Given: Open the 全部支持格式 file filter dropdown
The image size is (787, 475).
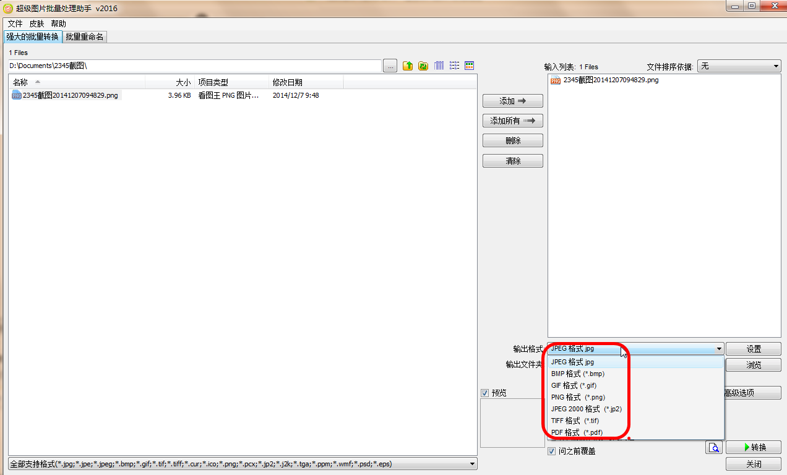Looking at the screenshot, I should [x=243, y=464].
